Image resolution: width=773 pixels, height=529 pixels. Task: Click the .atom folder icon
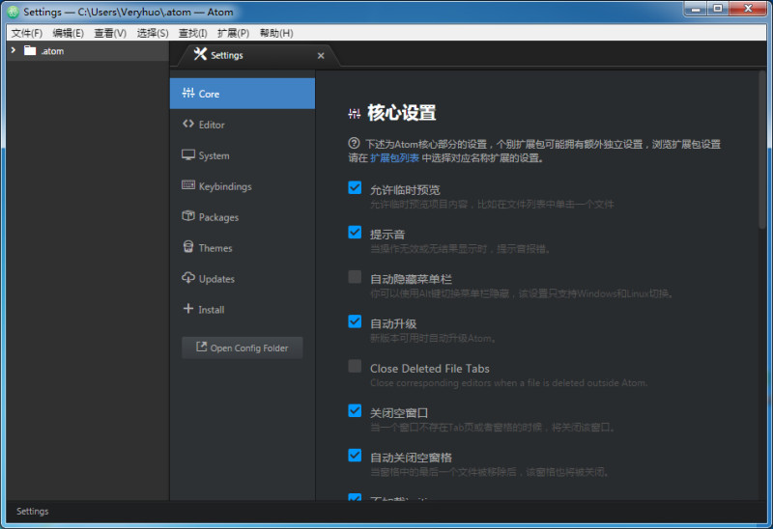coord(30,50)
